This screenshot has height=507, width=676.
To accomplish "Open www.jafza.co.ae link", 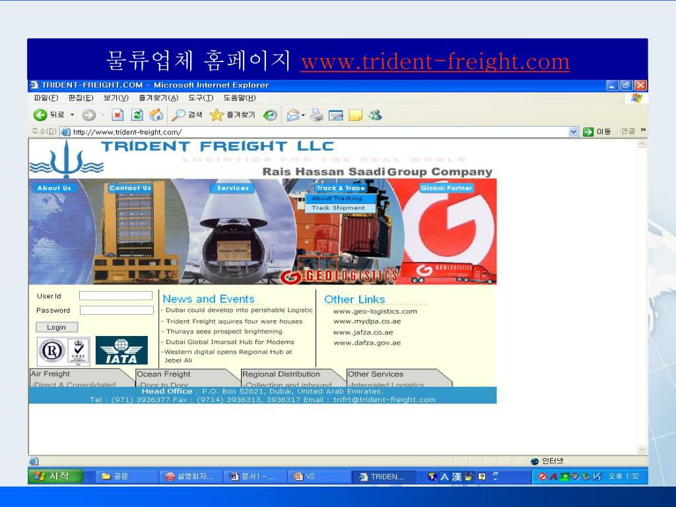I will [x=363, y=333].
